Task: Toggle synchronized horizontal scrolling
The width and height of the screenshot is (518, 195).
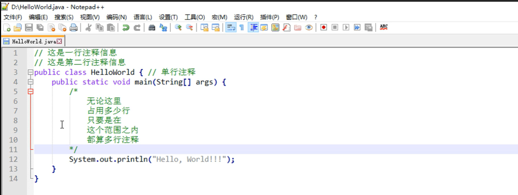Action: (216, 27)
